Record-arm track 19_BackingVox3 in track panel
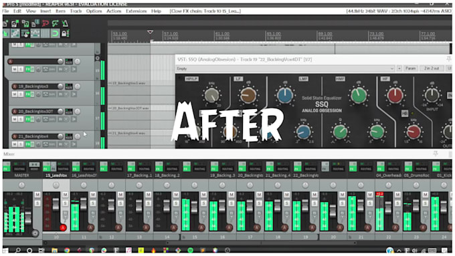The image size is (455, 256). pyautogui.click(x=14, y=86)
